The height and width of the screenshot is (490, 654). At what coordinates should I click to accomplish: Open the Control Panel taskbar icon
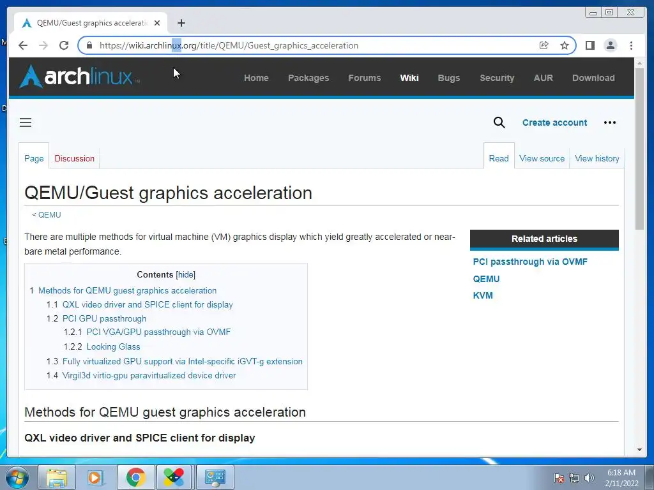[x=215, y=477]
